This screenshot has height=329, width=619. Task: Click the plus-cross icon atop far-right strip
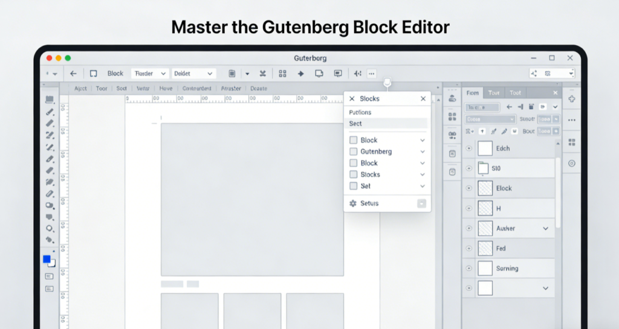tap(571, 98)
